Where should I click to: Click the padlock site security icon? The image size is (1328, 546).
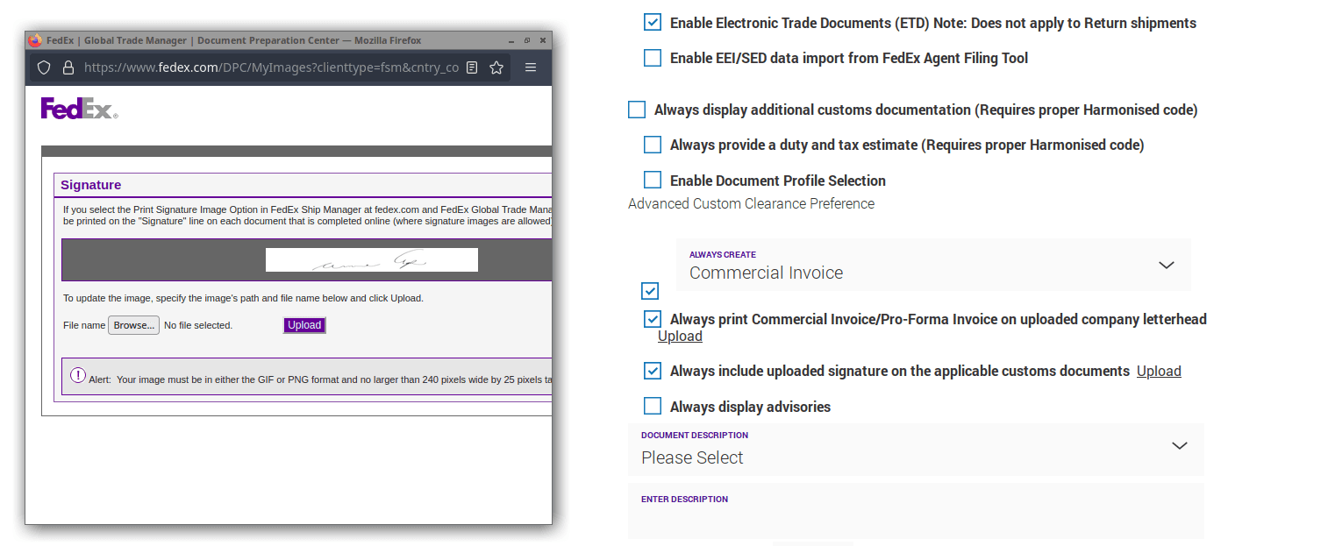click(x=68, y=67)
